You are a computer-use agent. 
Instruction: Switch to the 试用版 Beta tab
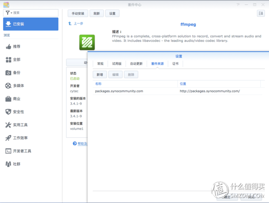[117, 64]
